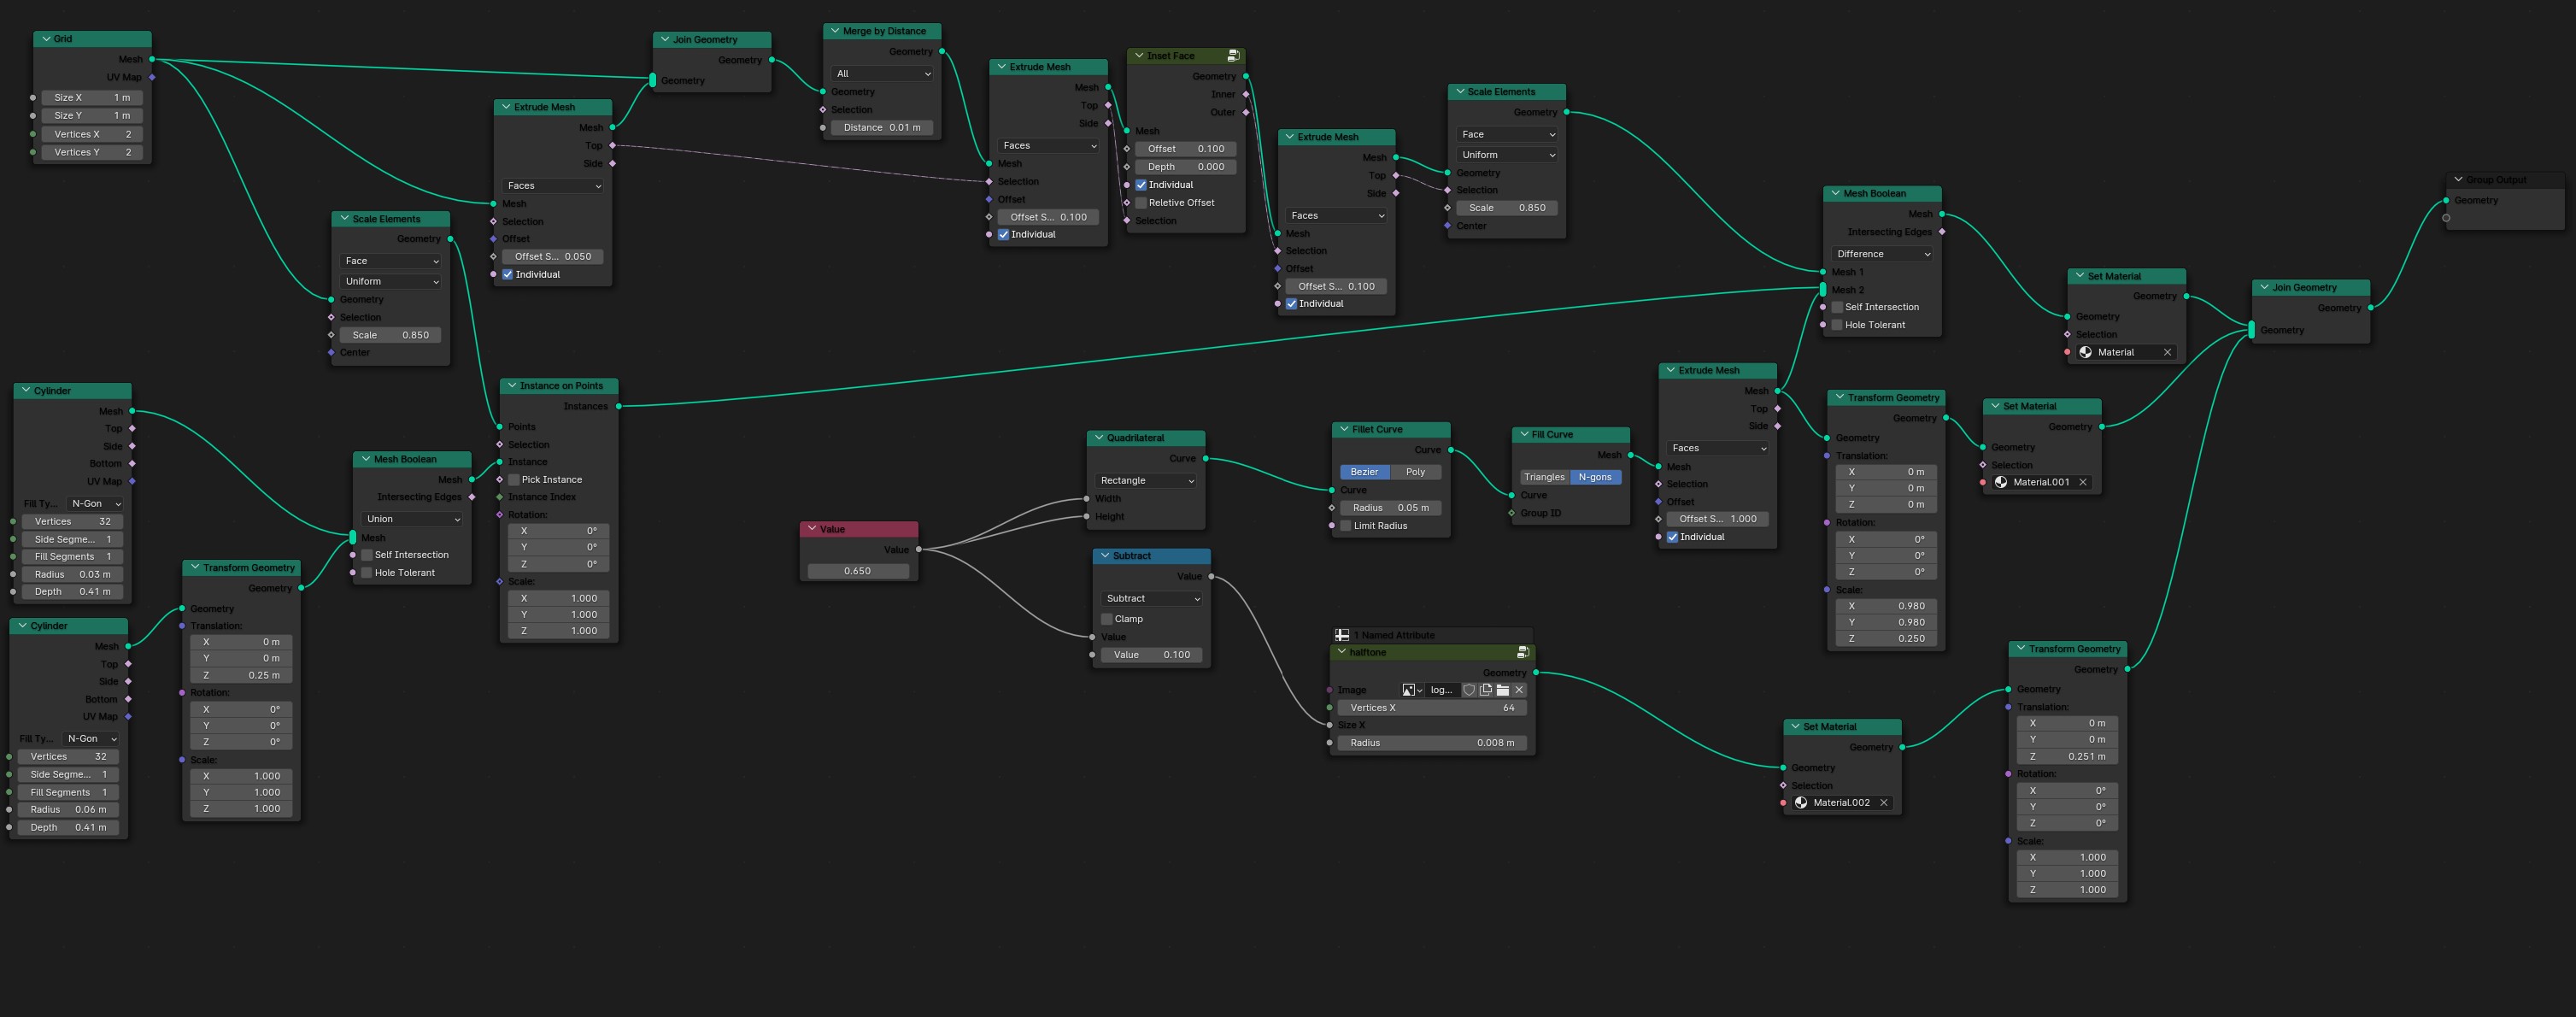This screenshot has width=2576, height=1017.
Task: Enable Self Intersection in the Union Mesh Boolean
Action: [x=367, y=555]
